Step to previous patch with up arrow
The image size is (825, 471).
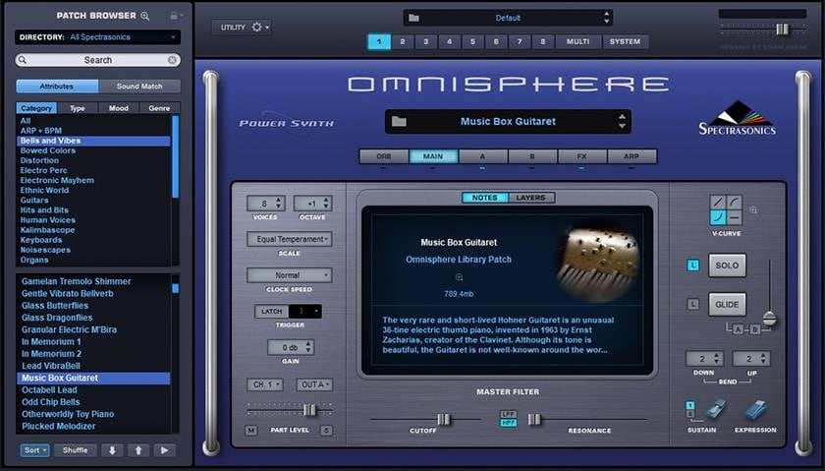pyautogui.click(x=137, y=450)
